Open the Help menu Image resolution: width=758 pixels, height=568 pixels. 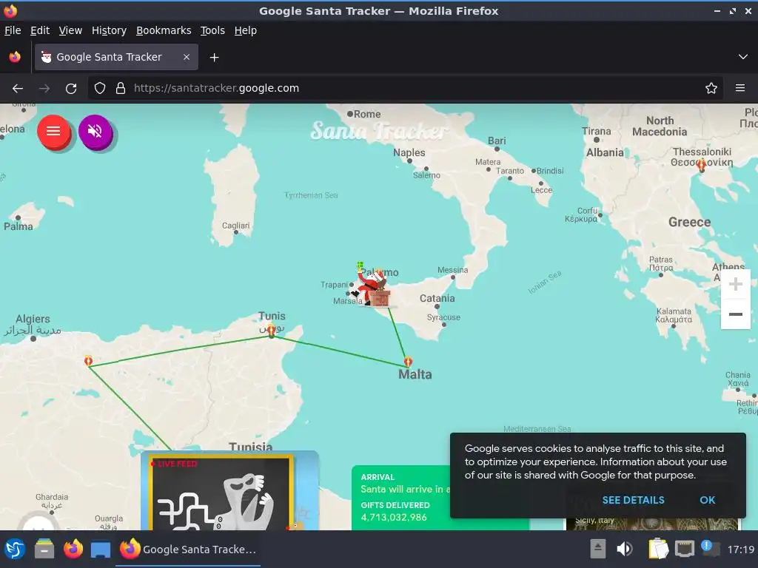coord(246,30)
